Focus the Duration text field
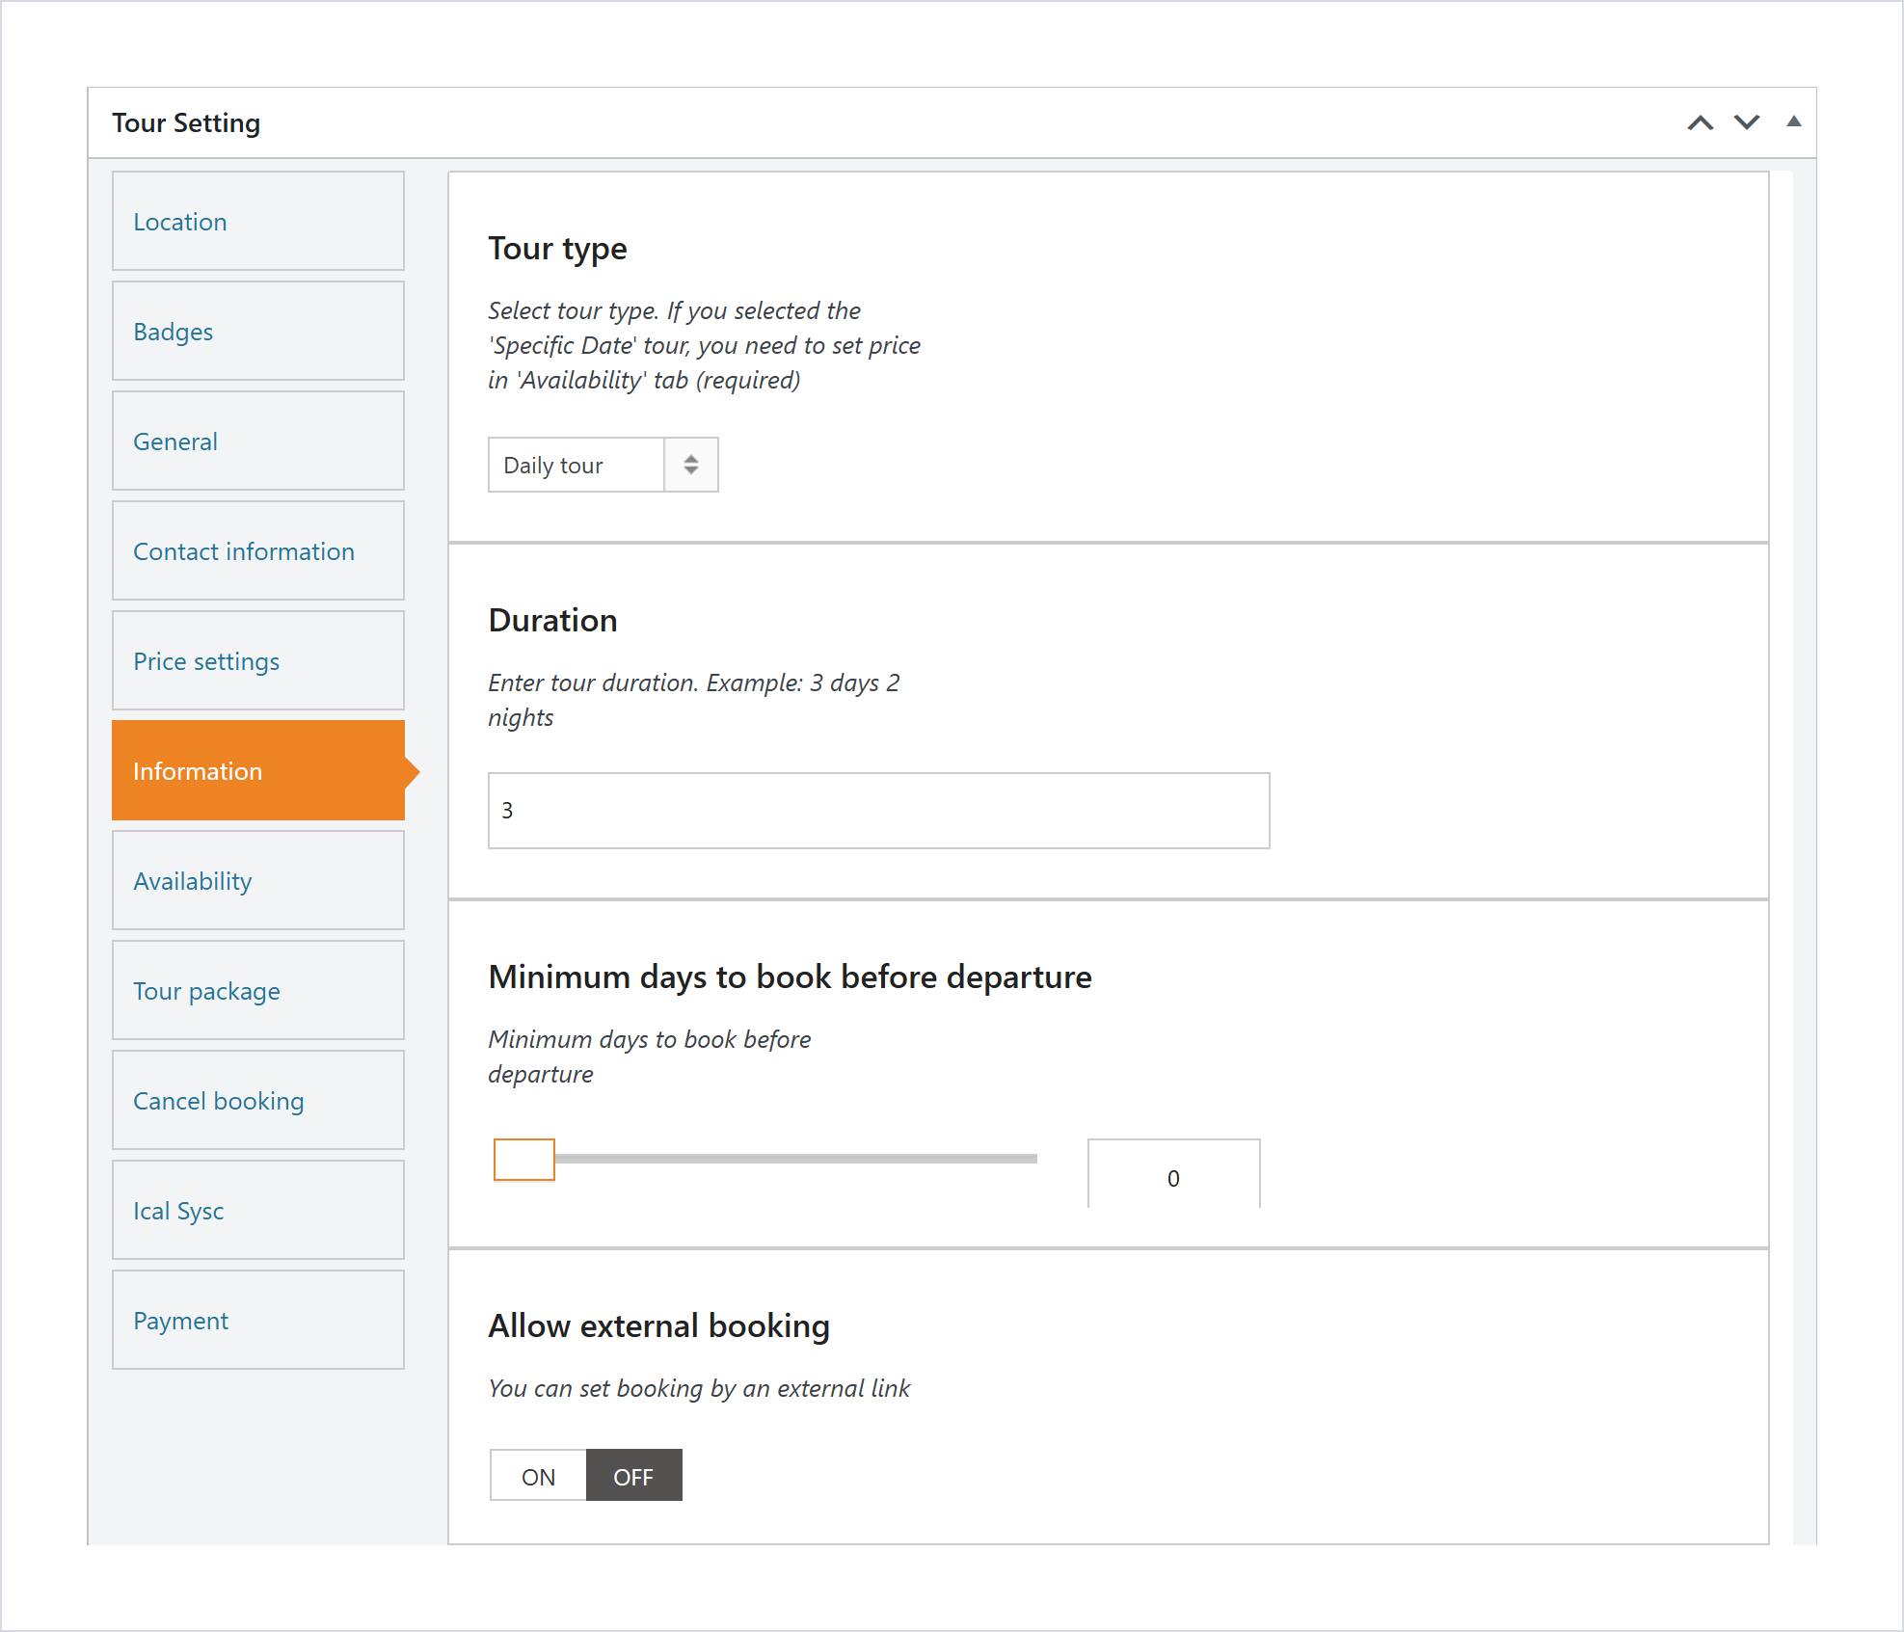Screen dimensions: 1904x1632 click(x=878, y=811)
